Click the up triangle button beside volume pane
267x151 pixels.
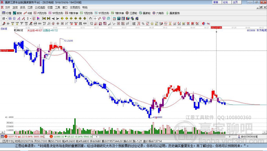3,132
